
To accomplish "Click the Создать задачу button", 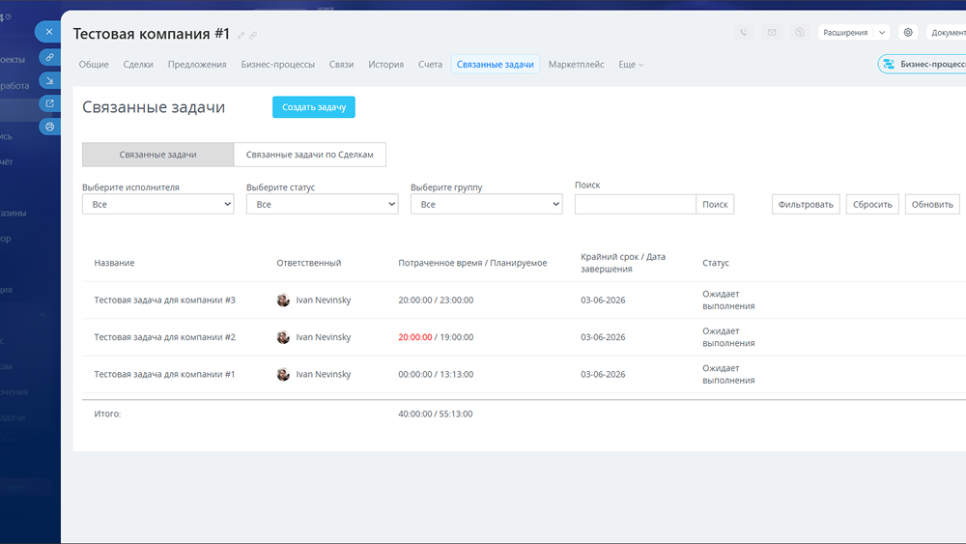I will (314, 107).
